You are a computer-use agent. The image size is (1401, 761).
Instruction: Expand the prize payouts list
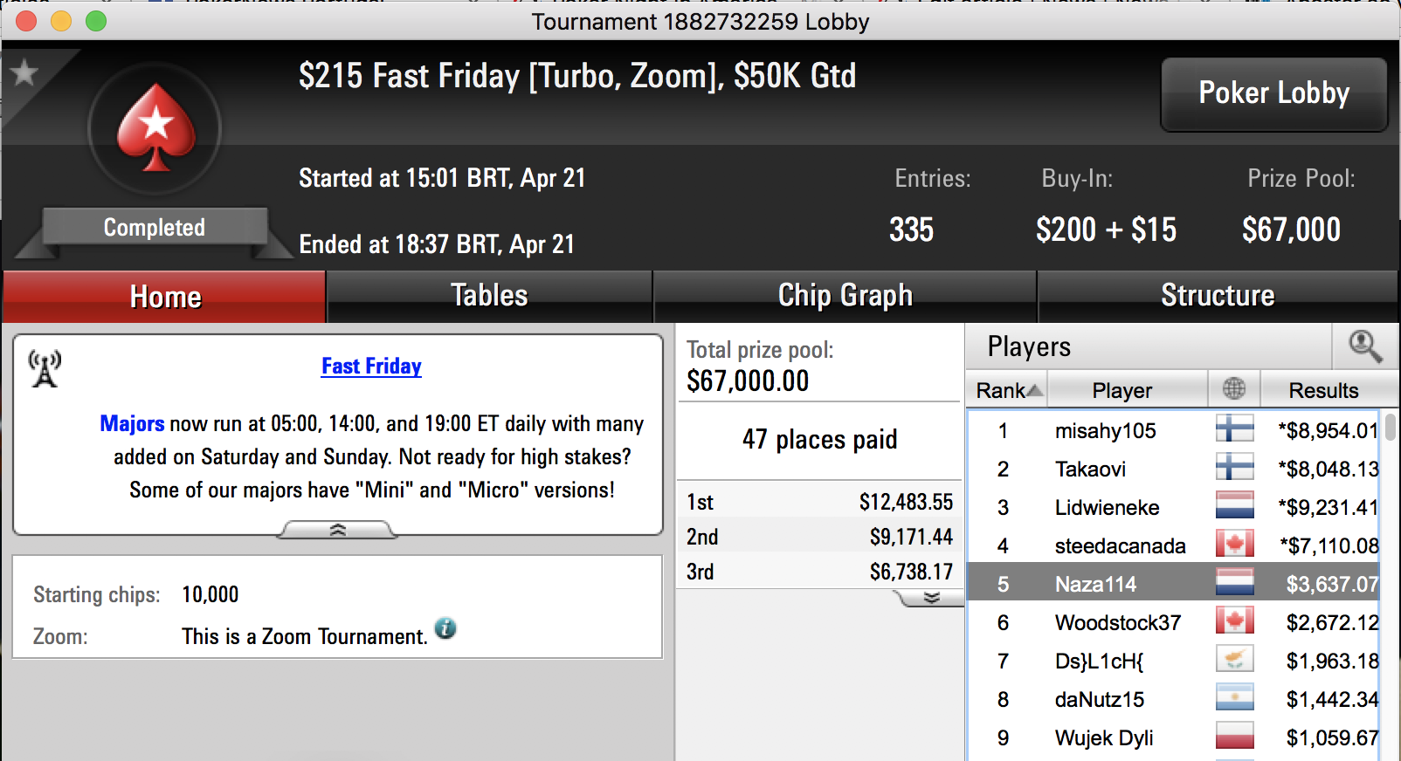(x=931, y=598)
